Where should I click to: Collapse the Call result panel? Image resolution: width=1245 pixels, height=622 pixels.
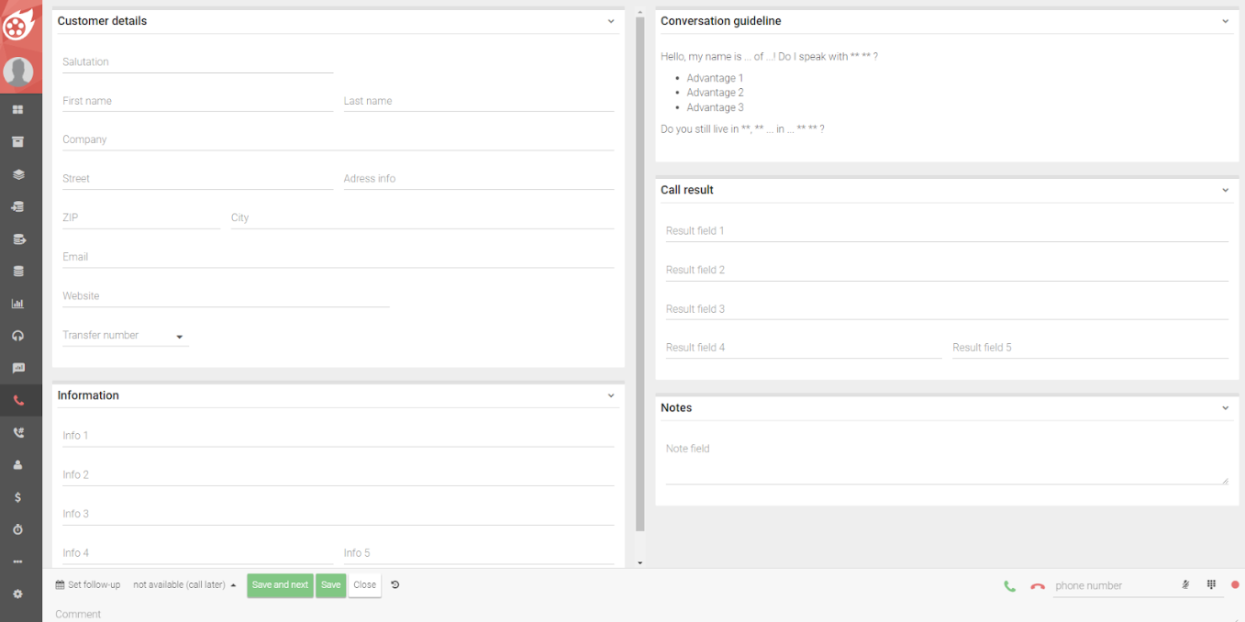(x=1225, y=190)
